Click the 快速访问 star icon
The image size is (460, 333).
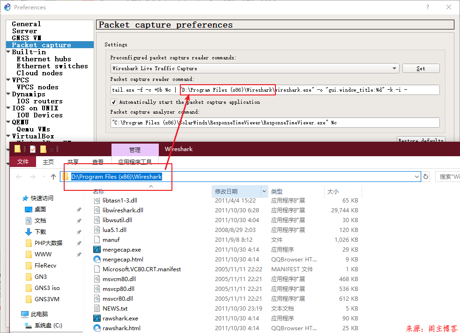25,198
